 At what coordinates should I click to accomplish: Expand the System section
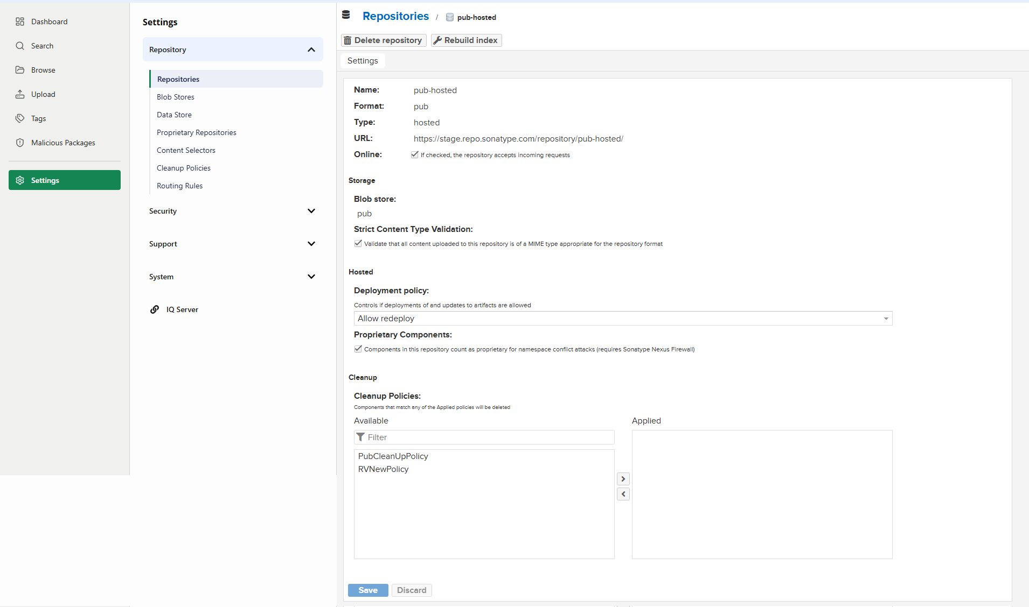233,277
